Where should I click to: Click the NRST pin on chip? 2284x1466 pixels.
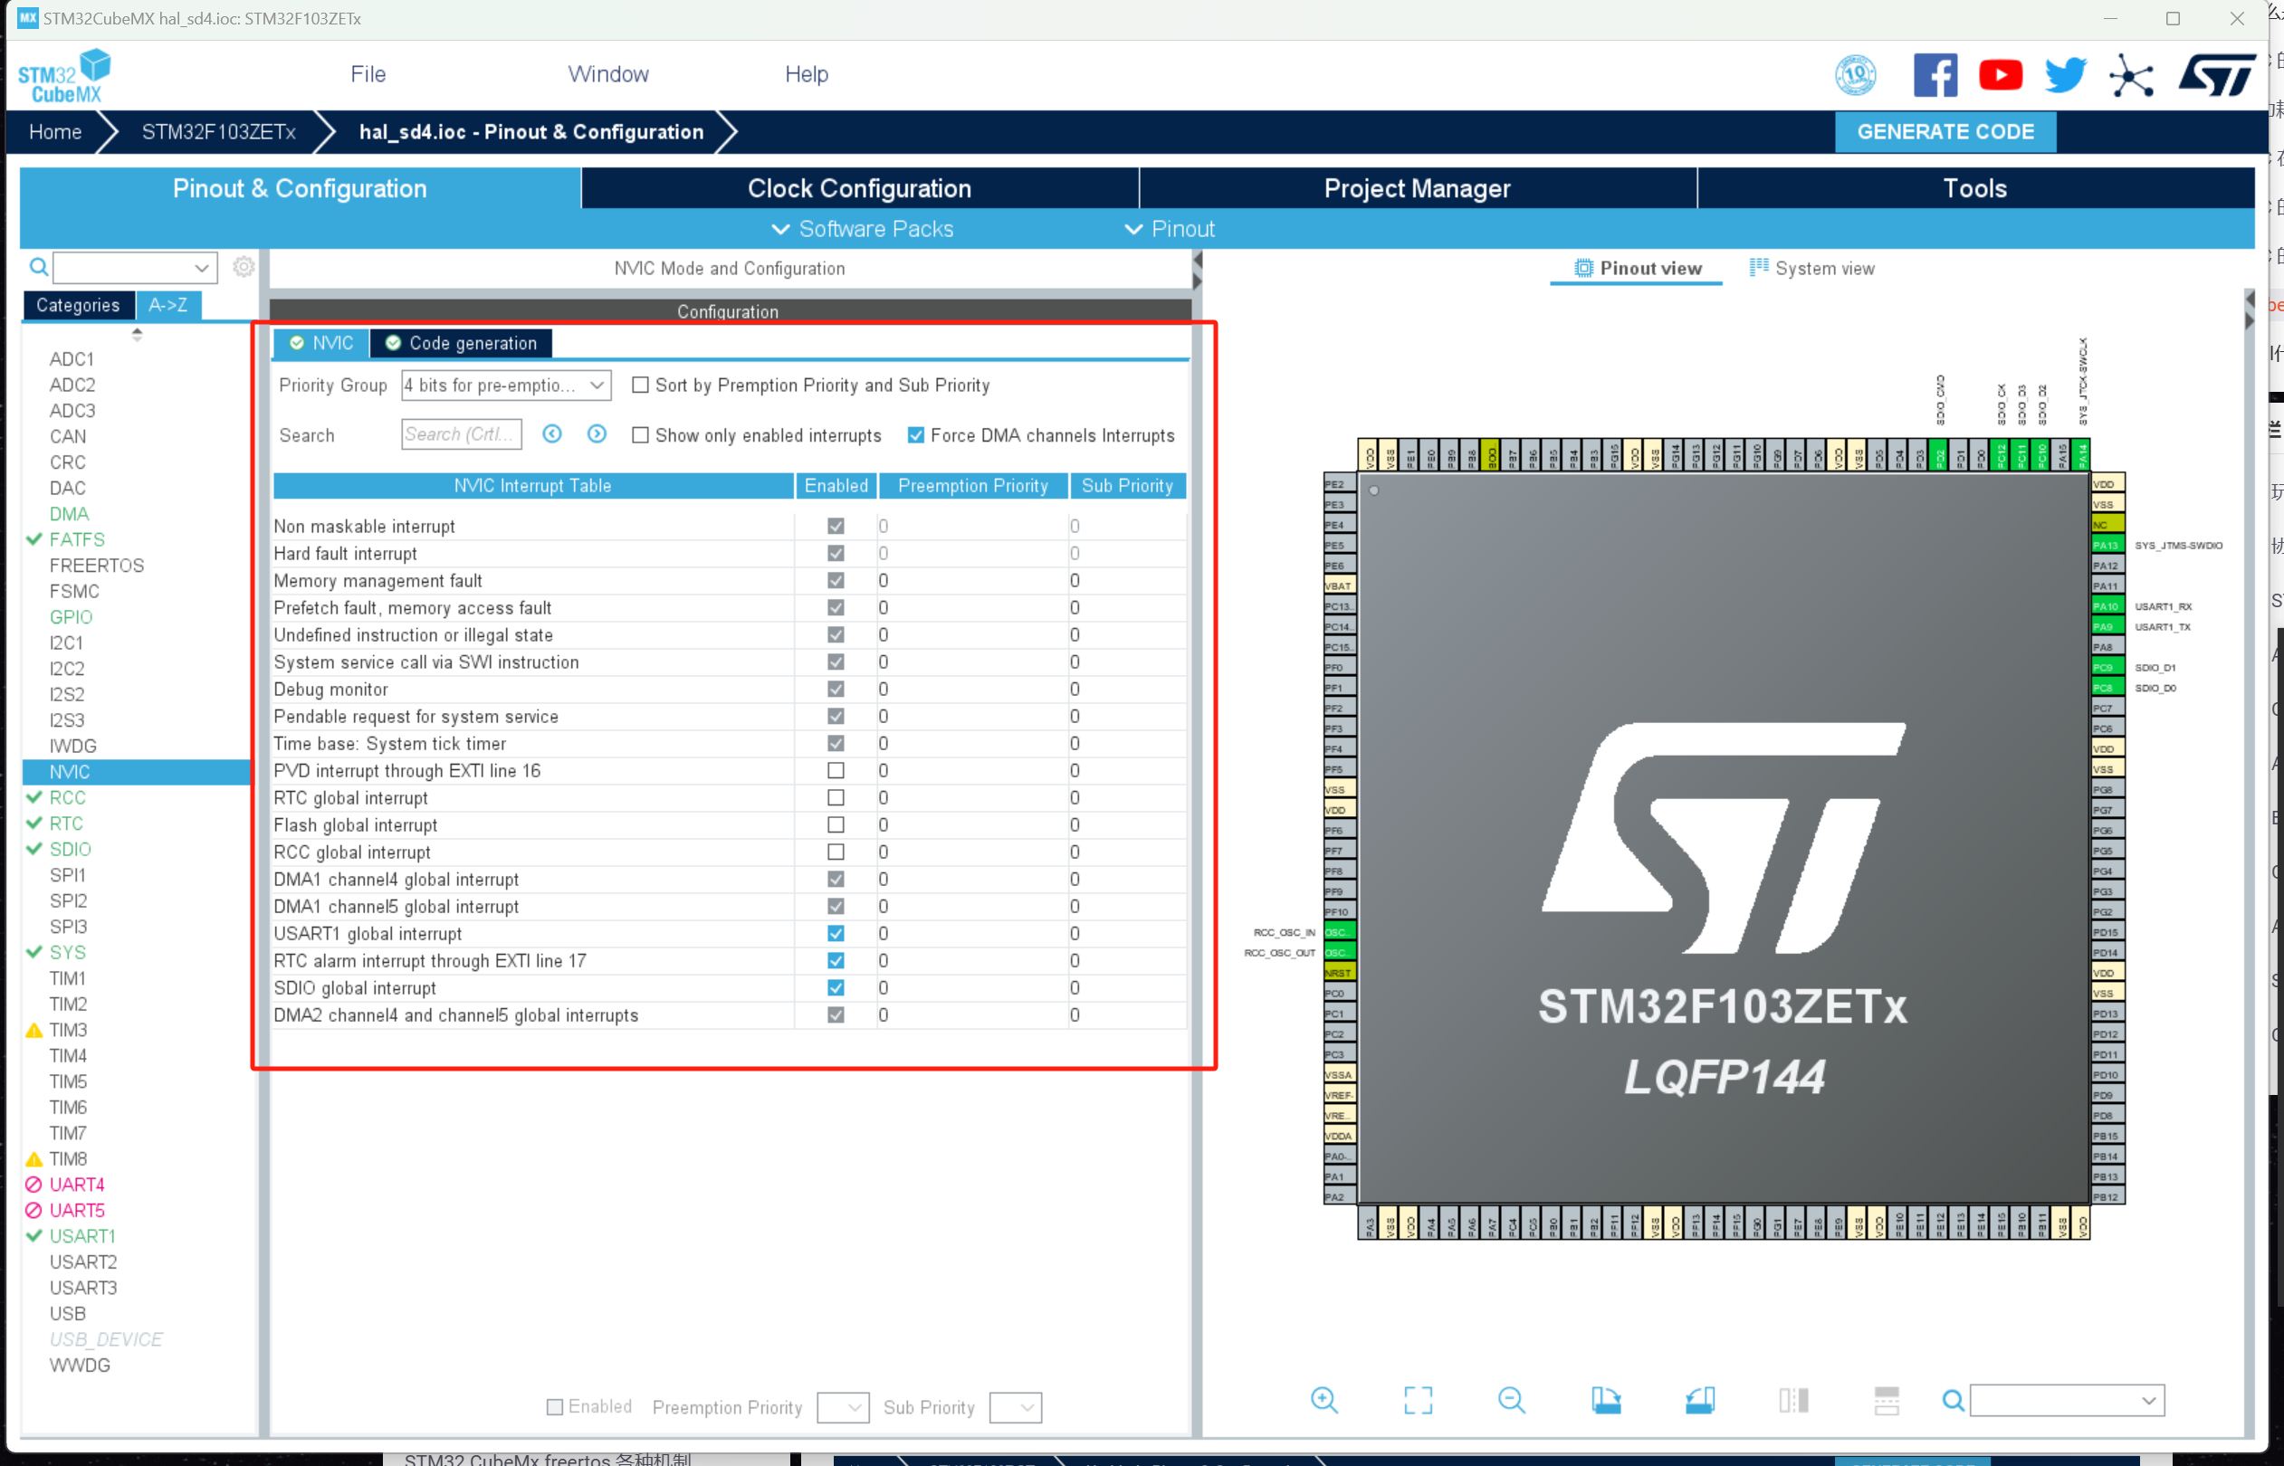point(1340,973)
